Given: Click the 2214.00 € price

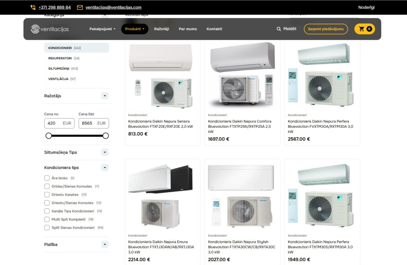Looking at the screenshot, I should pyautogui.click(x=139, y=260).
